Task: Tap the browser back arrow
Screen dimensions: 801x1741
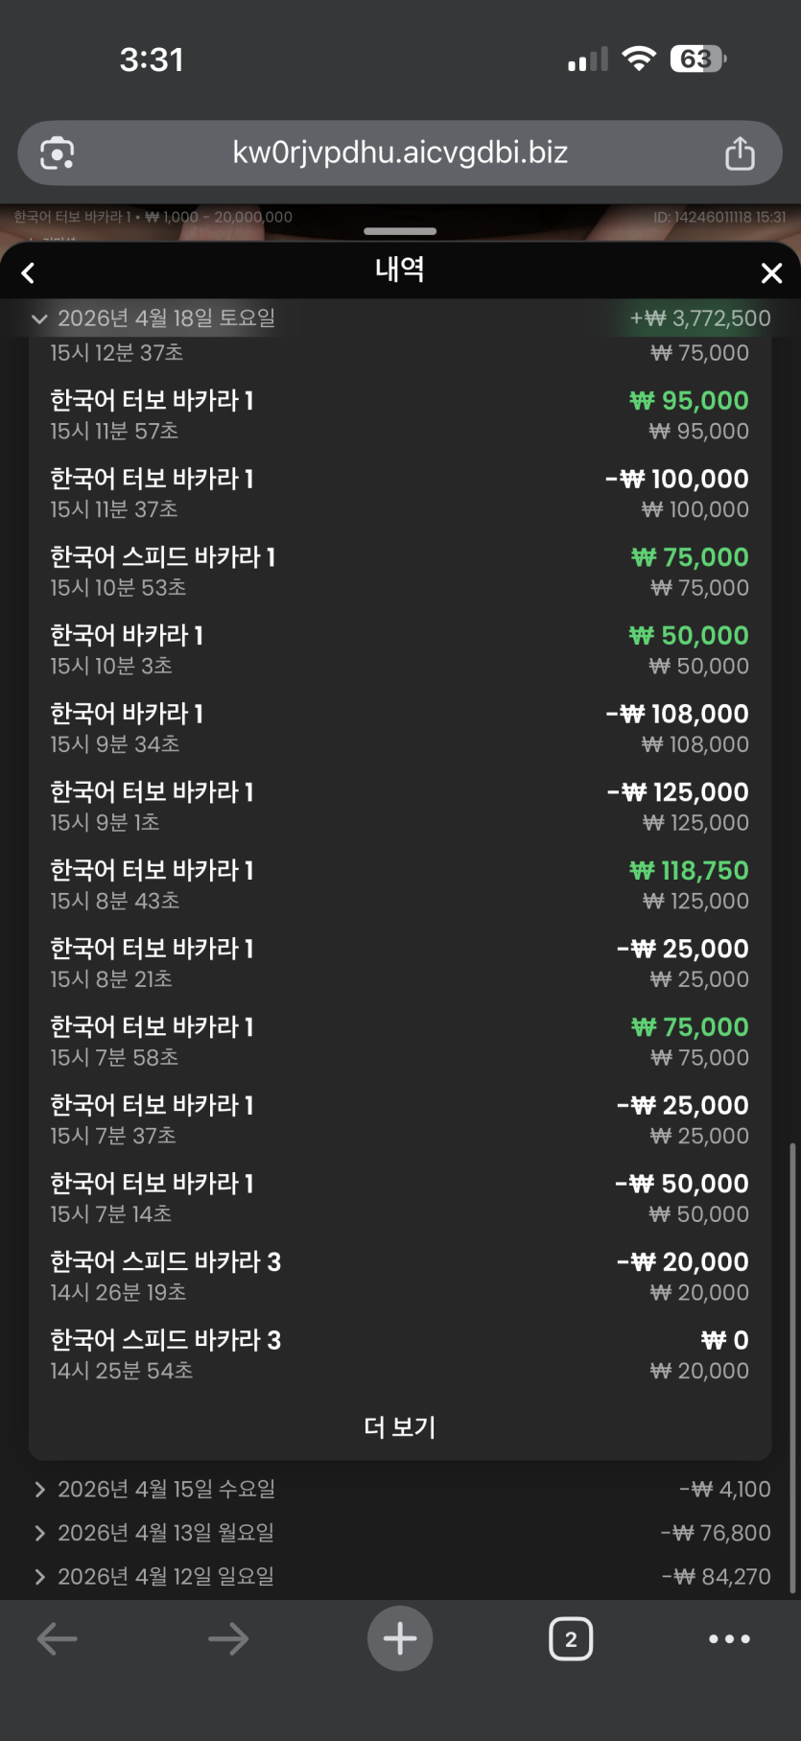Action: [x=57, y=1639]
